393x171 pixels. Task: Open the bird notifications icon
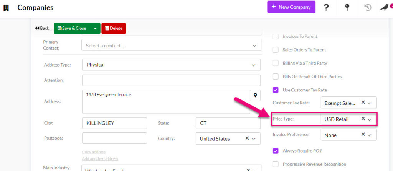tap(384, 7)
